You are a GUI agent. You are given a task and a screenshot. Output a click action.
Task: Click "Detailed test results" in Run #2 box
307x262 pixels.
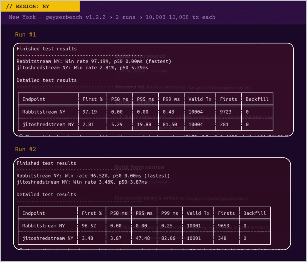tap(46, 194)
